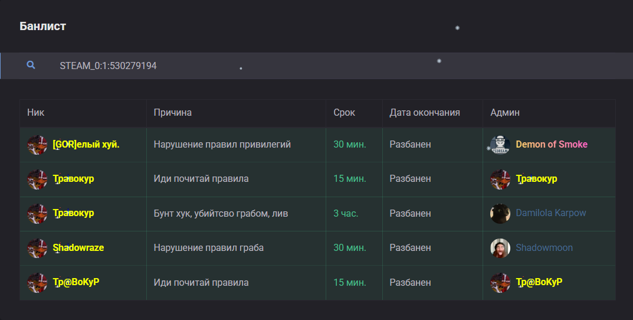Click player avatar beside Тр@ВоКуР nick
This screenshot has height=320, width=633.
(37, 282)
